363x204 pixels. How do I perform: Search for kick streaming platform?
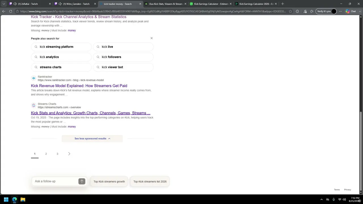(61, 47)
